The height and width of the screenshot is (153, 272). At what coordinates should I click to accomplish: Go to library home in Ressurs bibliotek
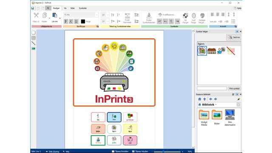point(200,99)
